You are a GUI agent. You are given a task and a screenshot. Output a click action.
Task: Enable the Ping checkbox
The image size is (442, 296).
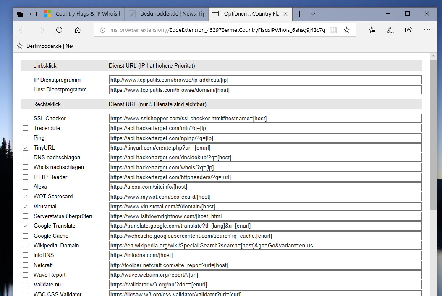tap(25, 138)
